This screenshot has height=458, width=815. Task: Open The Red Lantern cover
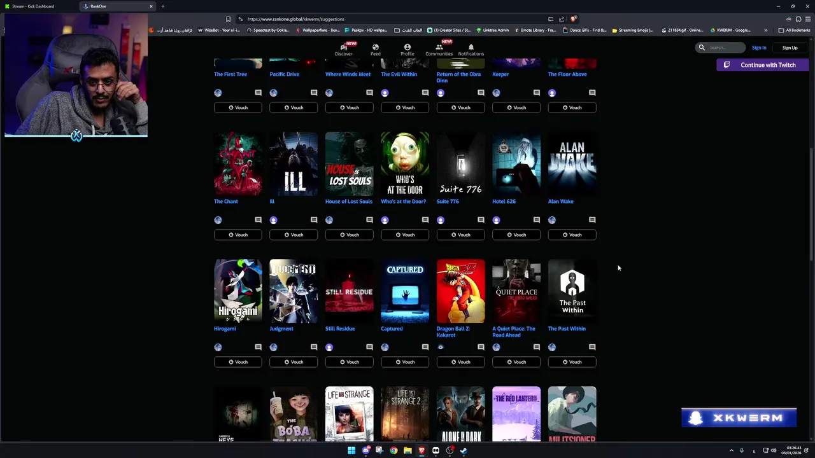[516, 414]
